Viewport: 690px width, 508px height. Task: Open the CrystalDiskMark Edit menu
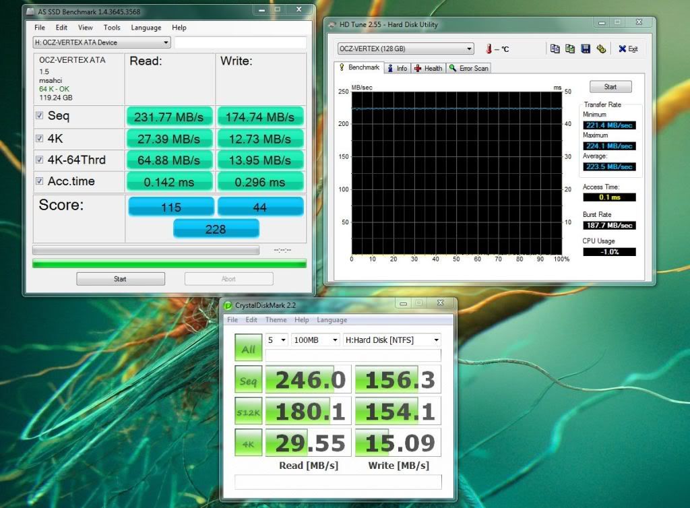pos(251,320)
